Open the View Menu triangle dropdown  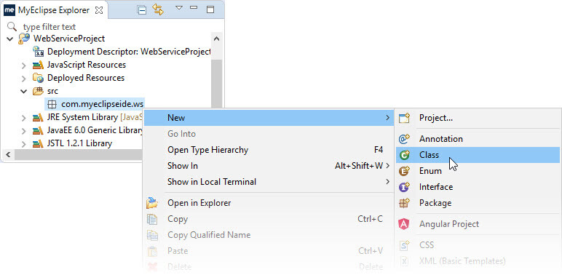tap(179, 7)
